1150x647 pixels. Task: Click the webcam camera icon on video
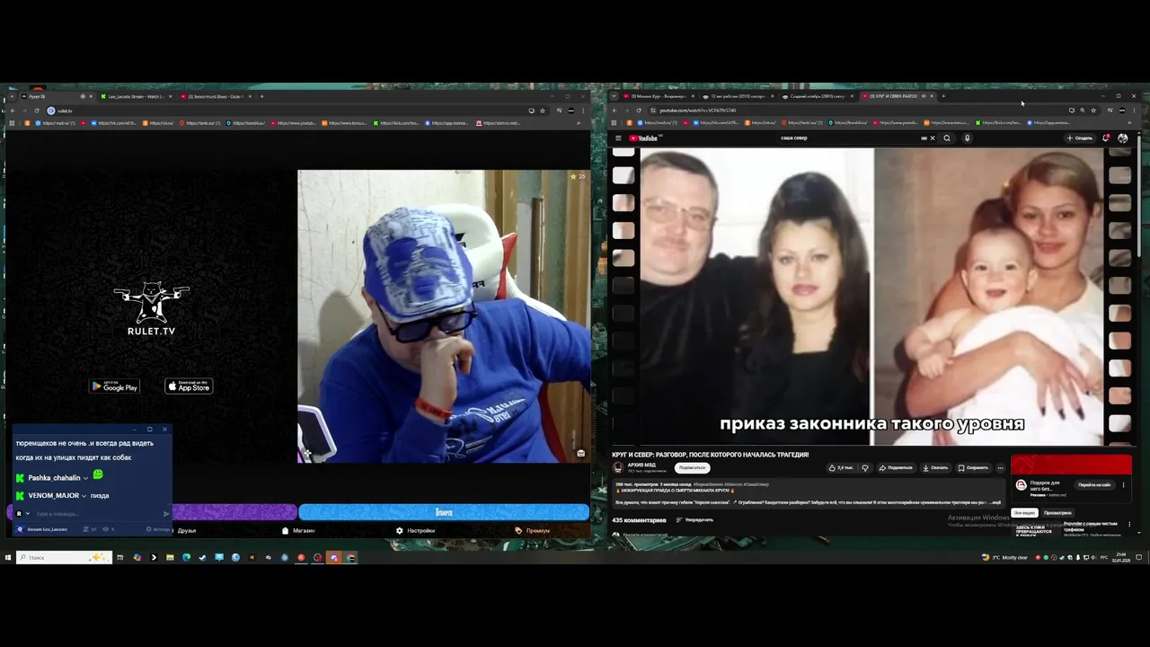pos(580,453)
